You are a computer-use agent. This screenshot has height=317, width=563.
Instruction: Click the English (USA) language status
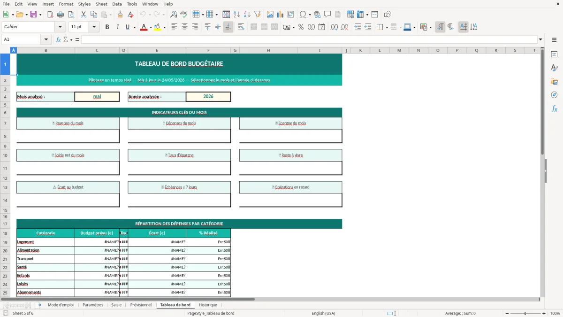(x=323, y=313)
